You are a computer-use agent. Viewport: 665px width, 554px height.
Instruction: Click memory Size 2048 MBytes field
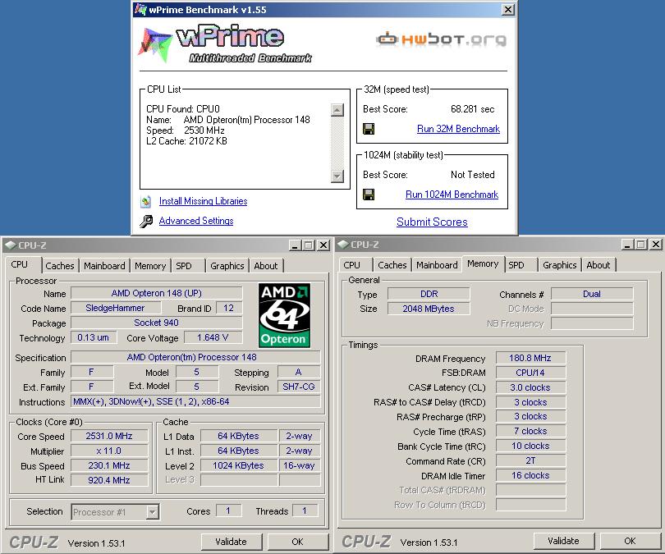[x=429, y=309]
